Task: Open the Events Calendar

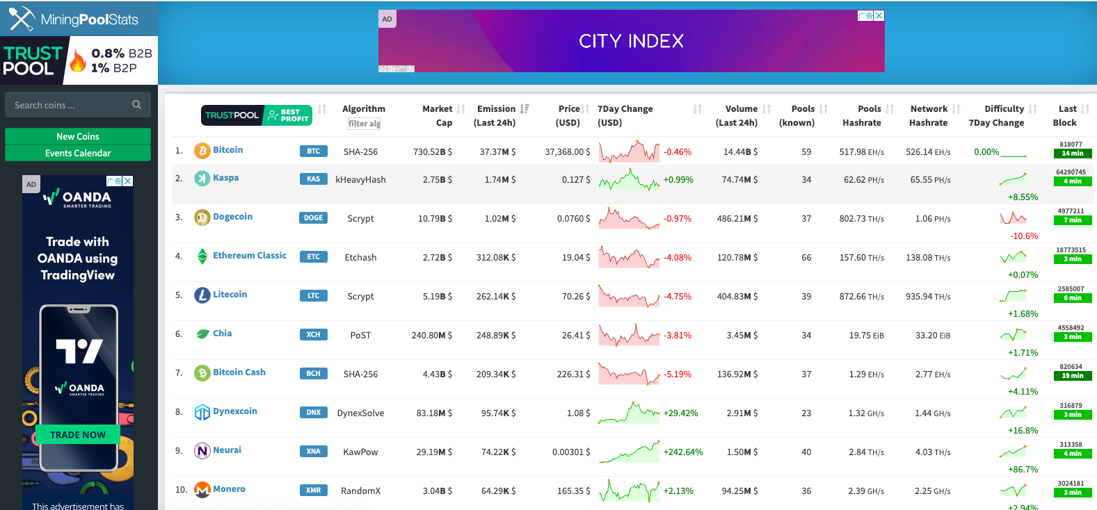Action: click(x=78, y=153)
